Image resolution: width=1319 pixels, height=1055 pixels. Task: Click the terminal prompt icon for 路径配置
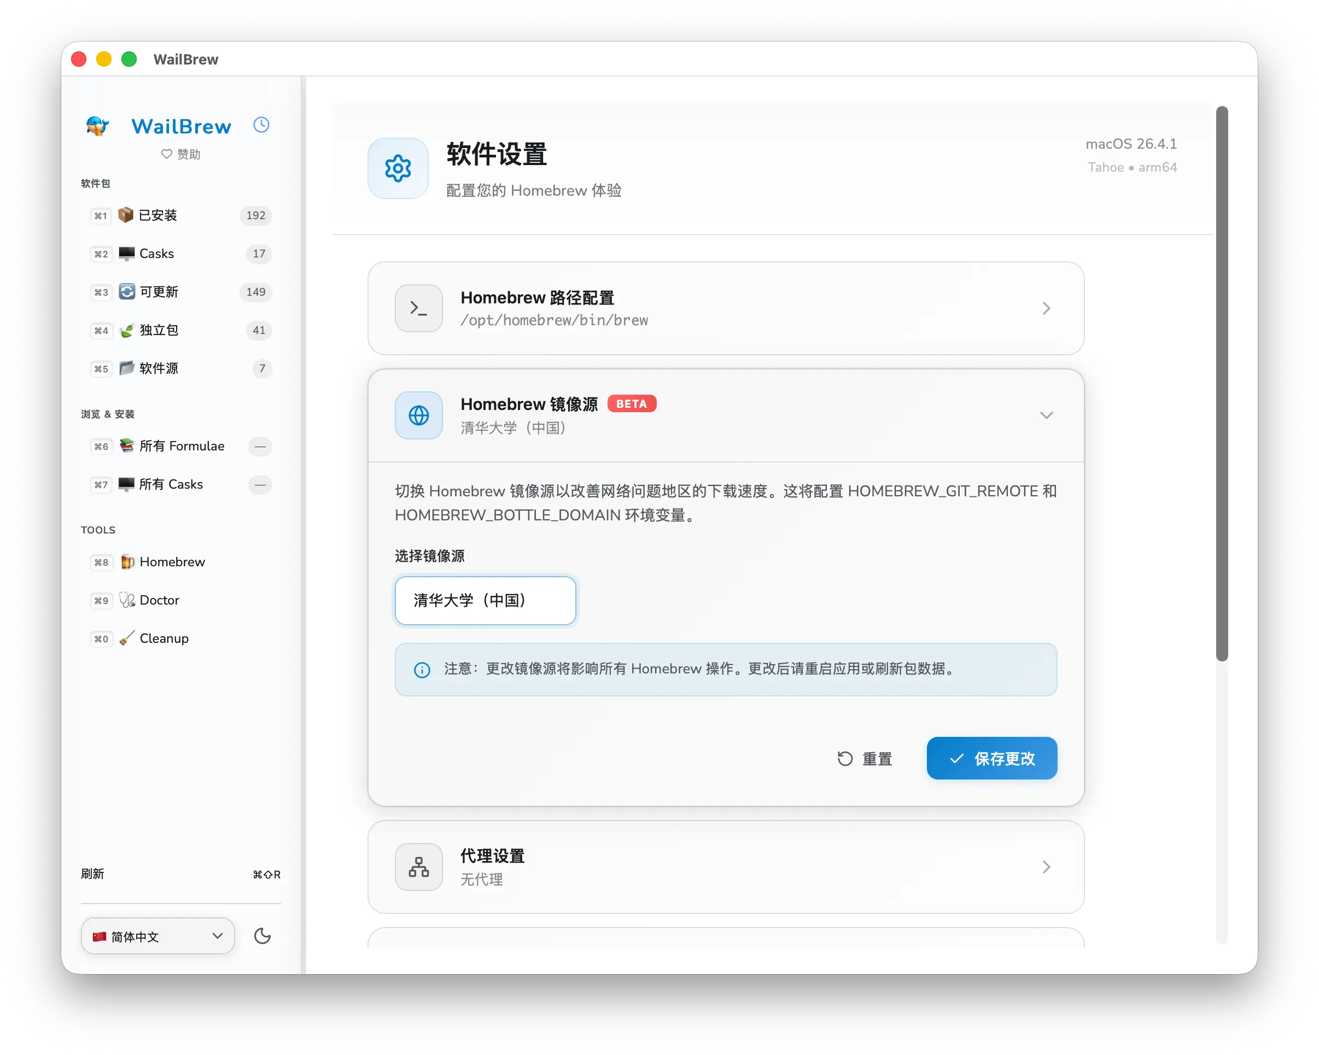coord(418,308)
